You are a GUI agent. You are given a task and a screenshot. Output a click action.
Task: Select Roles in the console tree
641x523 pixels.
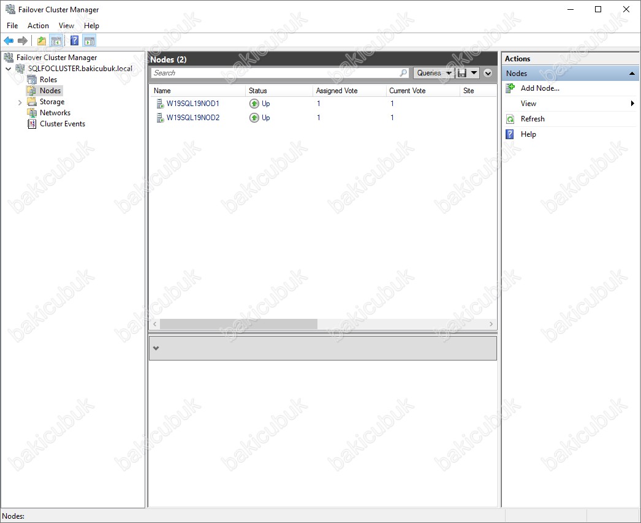pos(48,79)
